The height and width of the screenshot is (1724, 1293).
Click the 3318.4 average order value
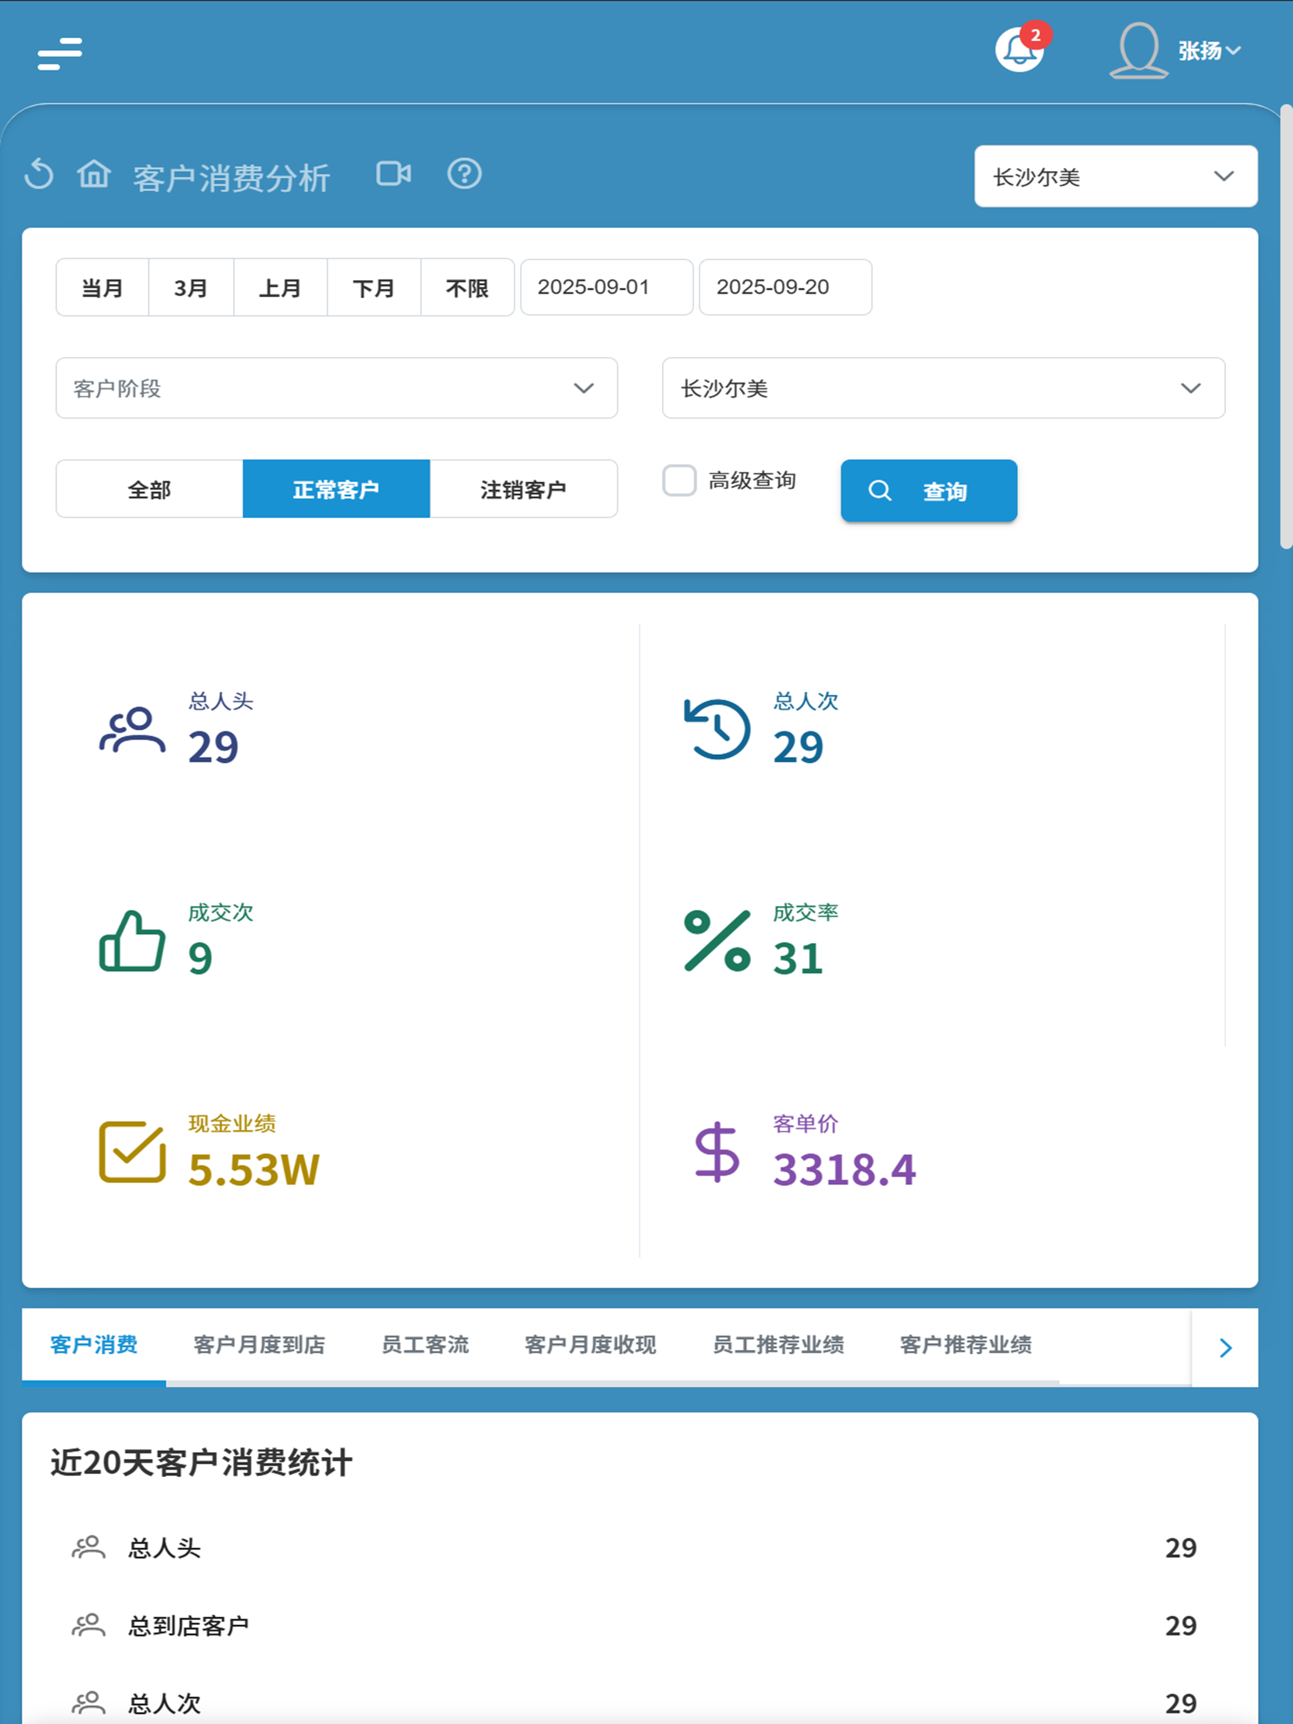tap(845, 1169)
